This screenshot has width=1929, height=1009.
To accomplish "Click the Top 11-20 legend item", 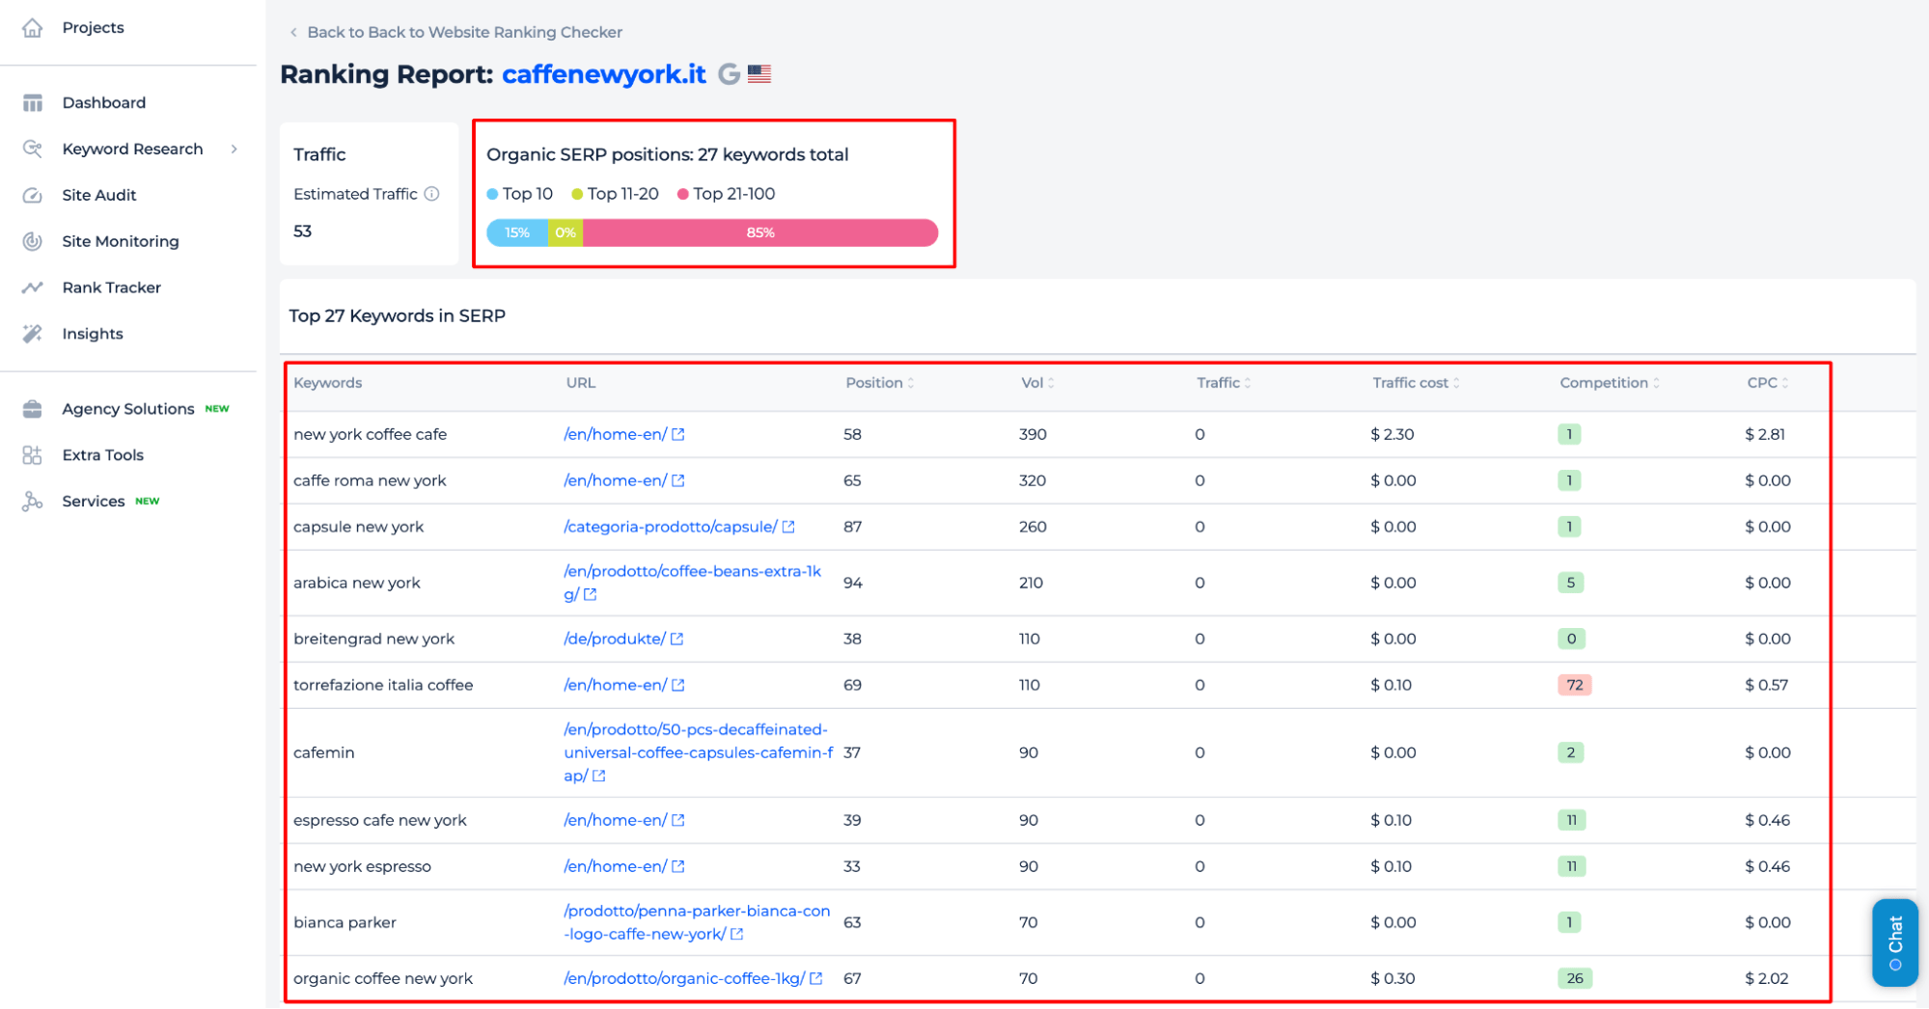I will pos(615,194).
